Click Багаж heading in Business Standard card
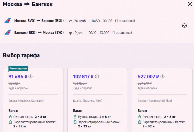The image size is (194, 132). point(13,111)
